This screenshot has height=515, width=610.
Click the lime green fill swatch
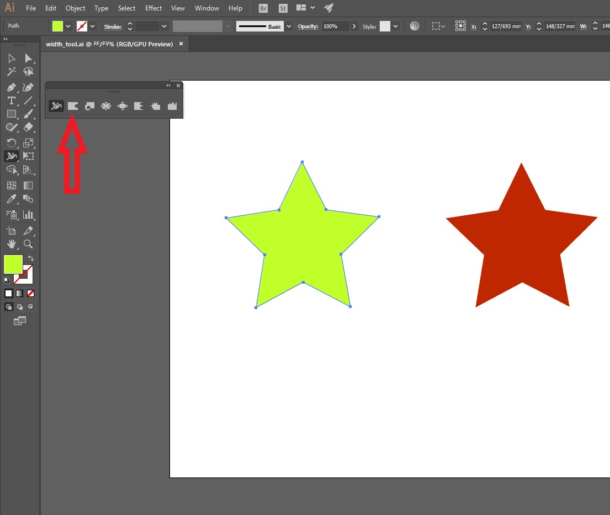pyautogui.click(x=57, y=26)
